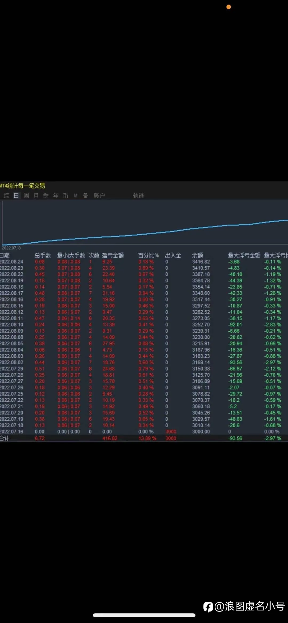Select the 2022.08.12 date row

click(144, 312)
